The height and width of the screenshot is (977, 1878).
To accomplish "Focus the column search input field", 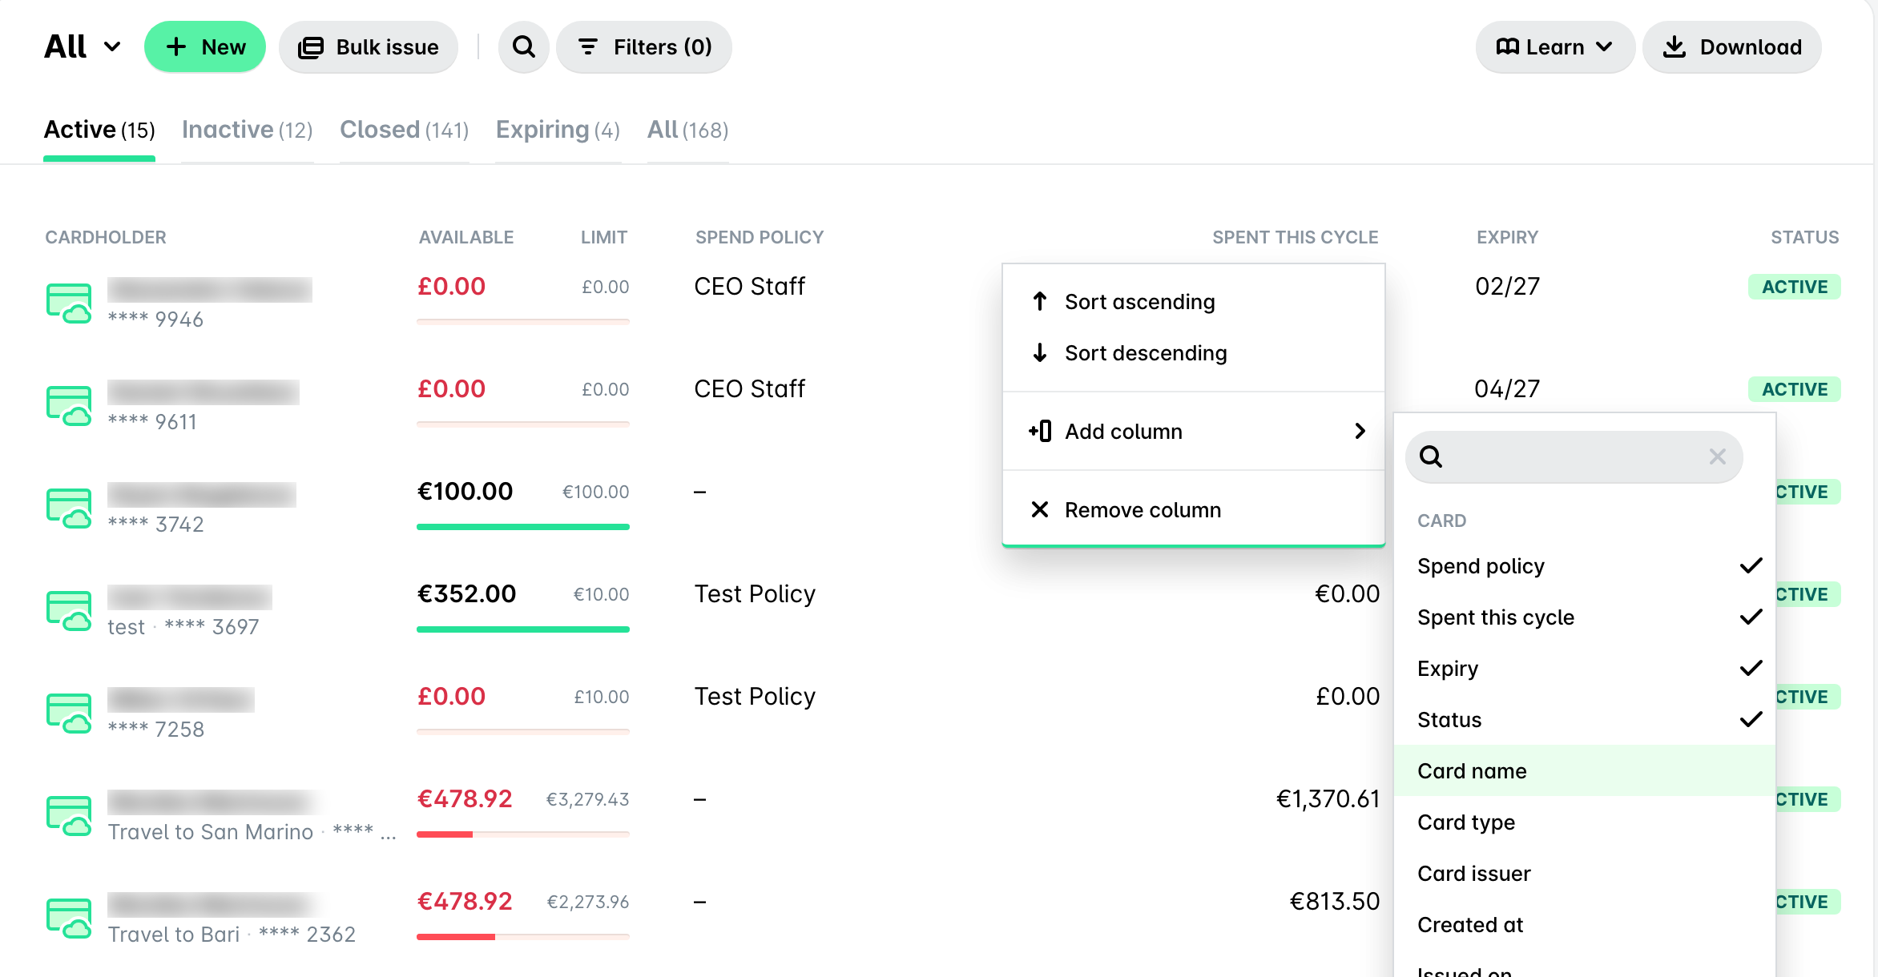I will 1574,456.
